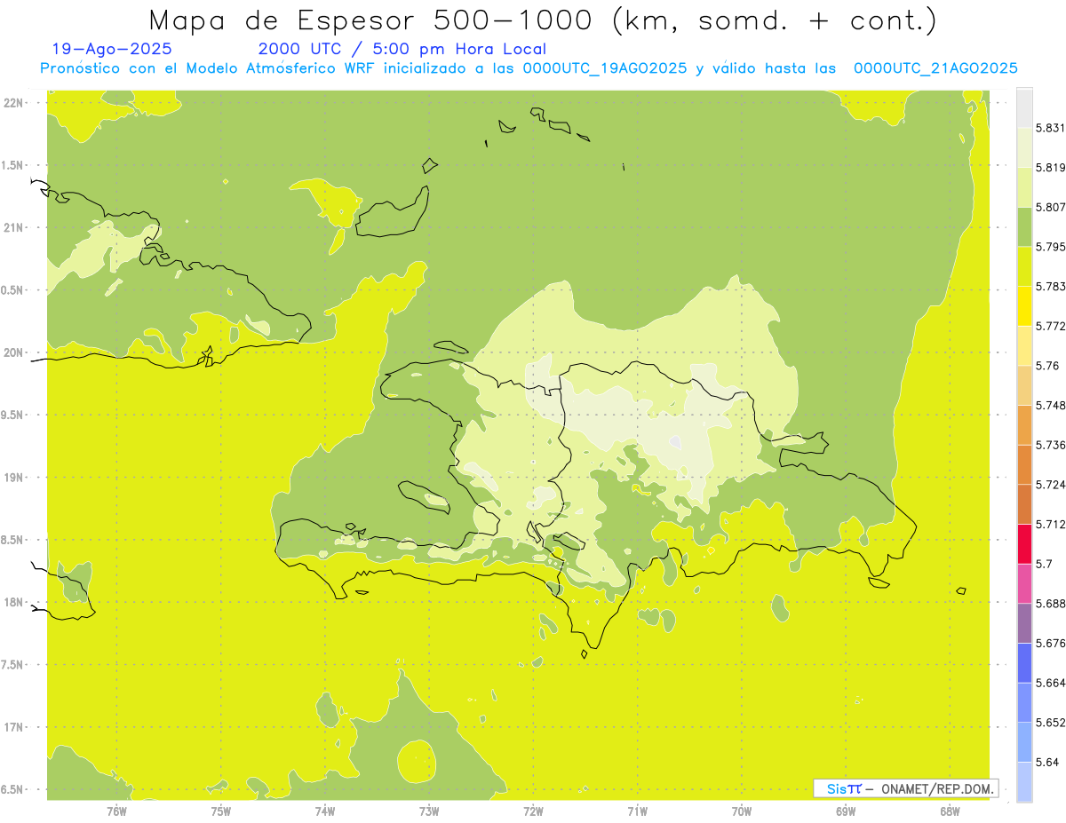The image size is (1066, 823).
Task: Click the legend value 5.831
Action: [x=1051, y=128]
